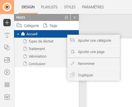This screenshot has width=132, height=107.
Task: Select the Accueil home item
Action: pyautogui.click(x=46, y=34)
